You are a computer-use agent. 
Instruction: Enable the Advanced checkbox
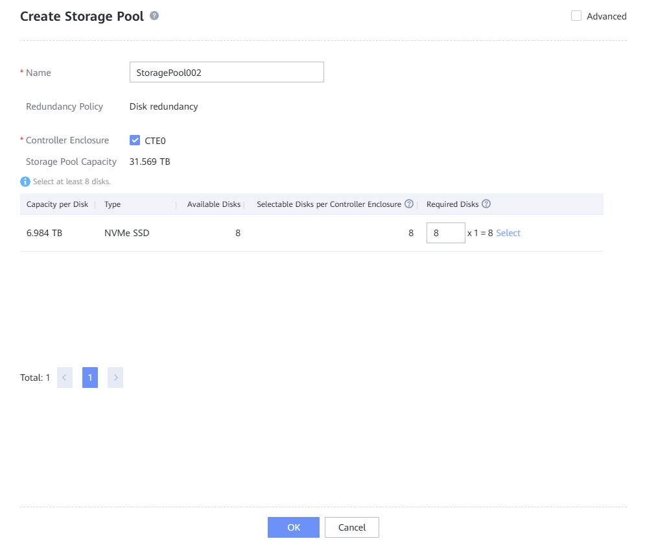[576, 16]
